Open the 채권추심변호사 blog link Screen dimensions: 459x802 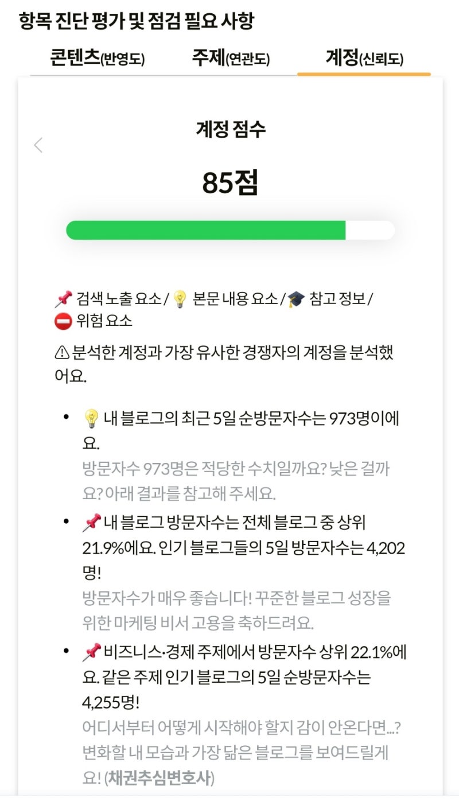(x=159, y=778)
